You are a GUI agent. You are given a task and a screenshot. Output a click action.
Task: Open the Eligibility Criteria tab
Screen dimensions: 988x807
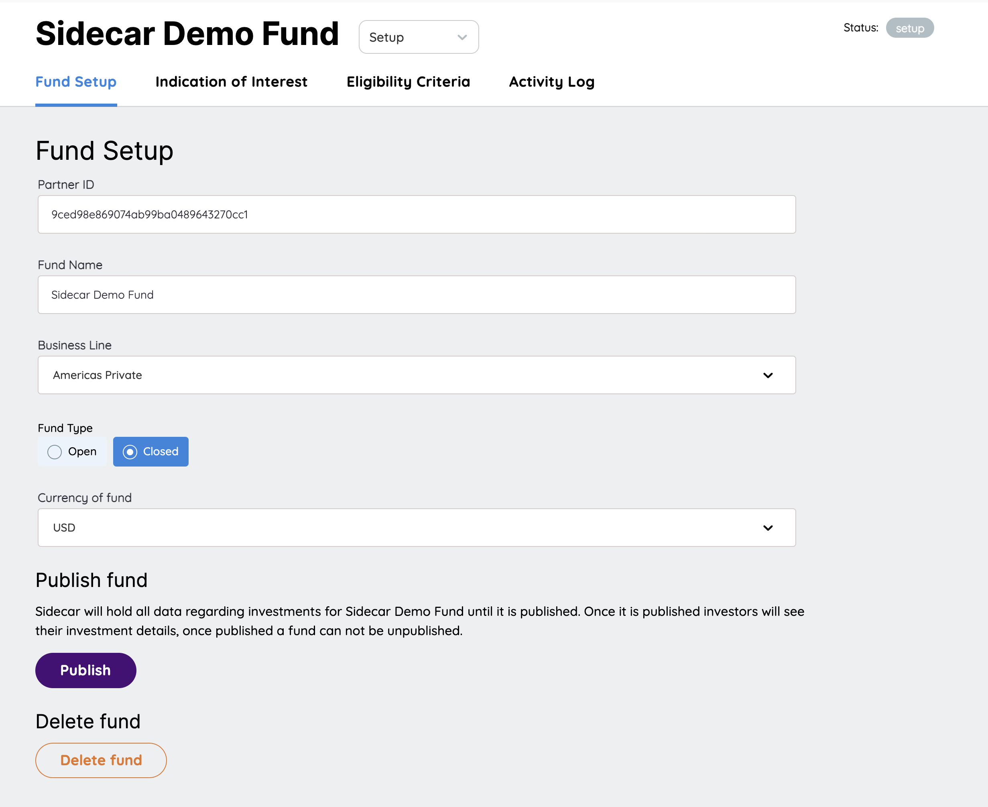tap(409, 82)
